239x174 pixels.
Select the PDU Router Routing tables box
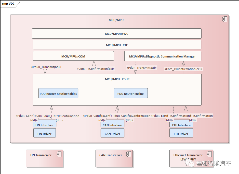(x=58, y=94)
